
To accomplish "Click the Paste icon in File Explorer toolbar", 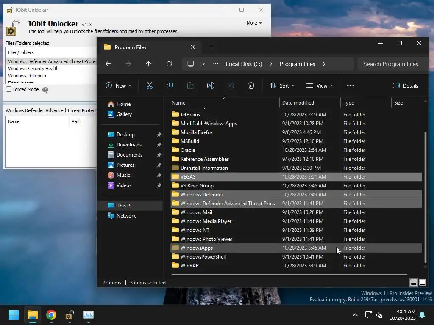I will click(x=190, y=85).
